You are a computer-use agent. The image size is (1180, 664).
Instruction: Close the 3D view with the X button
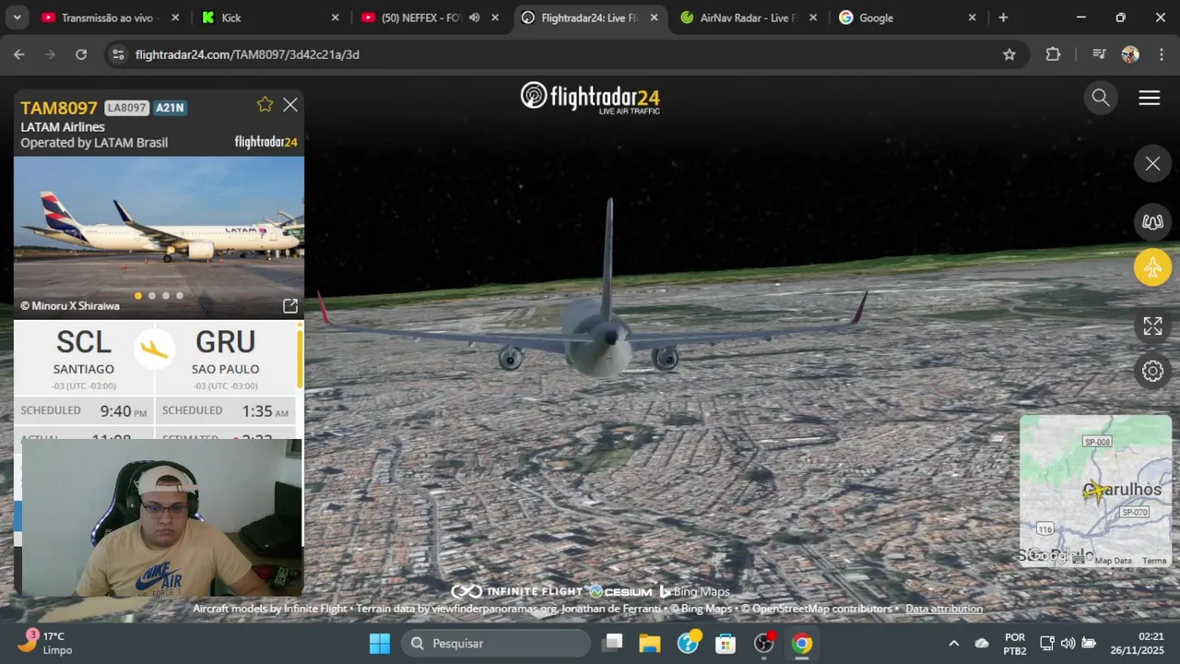(1152, 164)
